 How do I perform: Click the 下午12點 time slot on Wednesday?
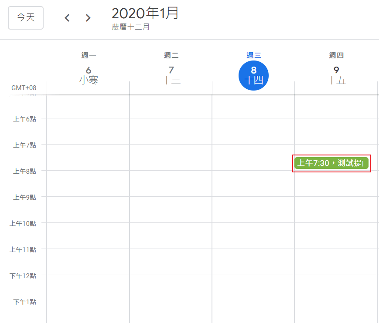tap(253, 288)
